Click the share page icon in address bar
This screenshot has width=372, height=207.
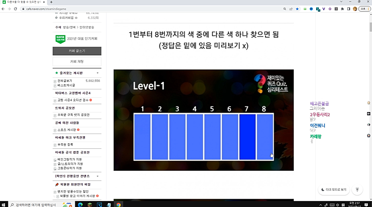291,9
